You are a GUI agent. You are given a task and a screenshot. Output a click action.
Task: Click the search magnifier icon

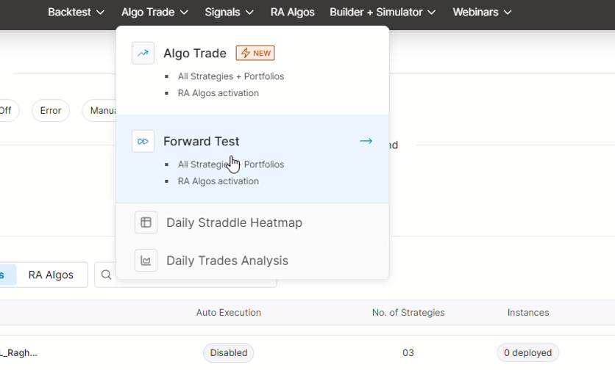tap(107, 275)
